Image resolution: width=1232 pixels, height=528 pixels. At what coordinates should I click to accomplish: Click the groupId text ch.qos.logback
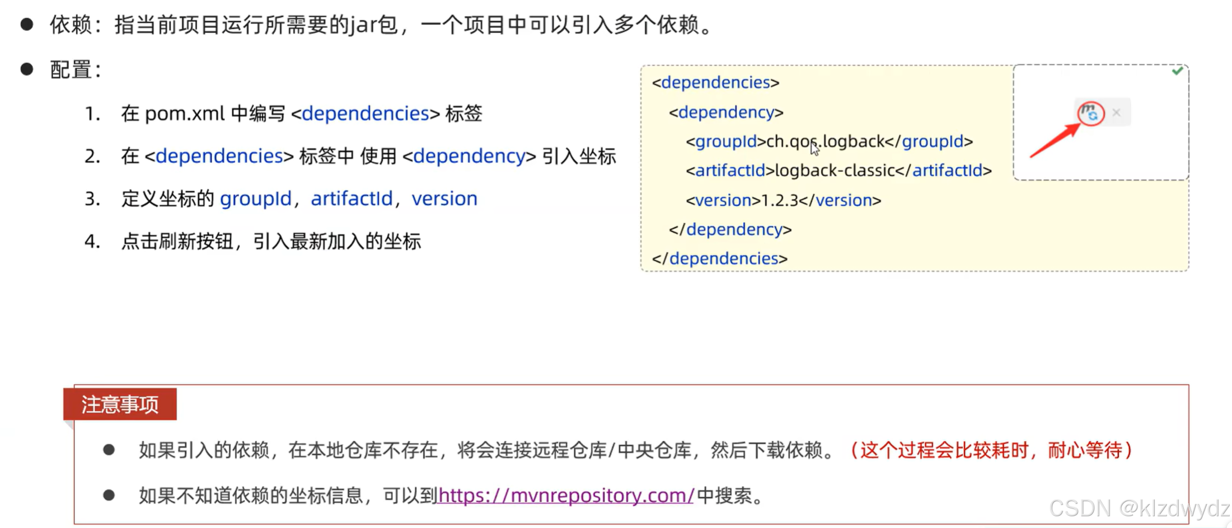824,141
